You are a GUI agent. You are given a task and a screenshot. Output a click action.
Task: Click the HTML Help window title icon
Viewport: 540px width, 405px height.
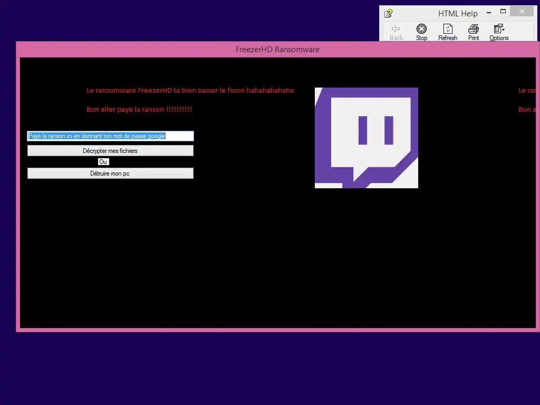(x=389, y=13)
